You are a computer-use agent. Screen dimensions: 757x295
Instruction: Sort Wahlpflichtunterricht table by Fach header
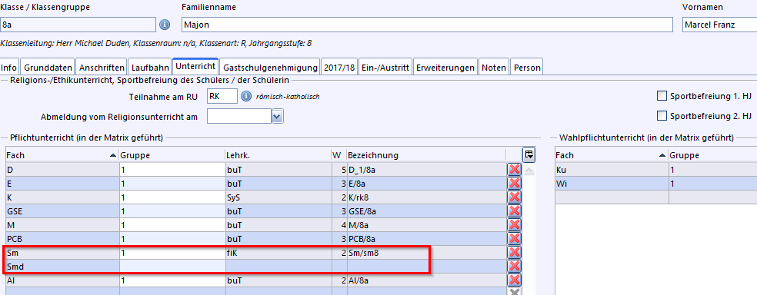point(612,155)
